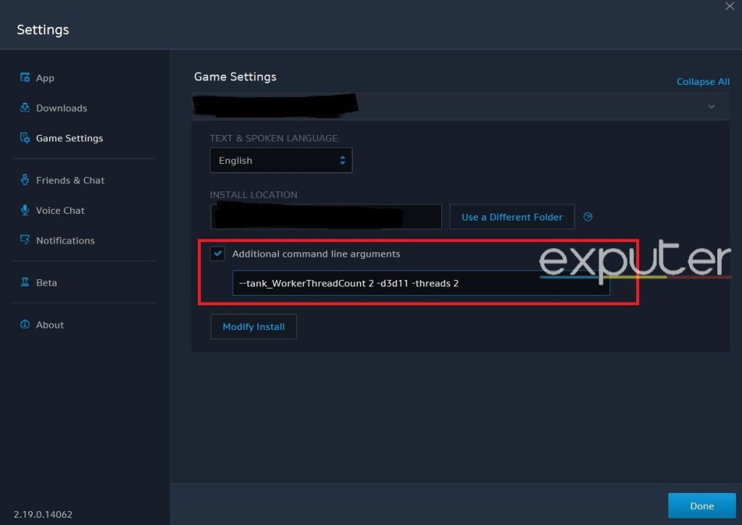Select the About info icon
The width and height of the screenshot is (742, 525).
(26, 324)
